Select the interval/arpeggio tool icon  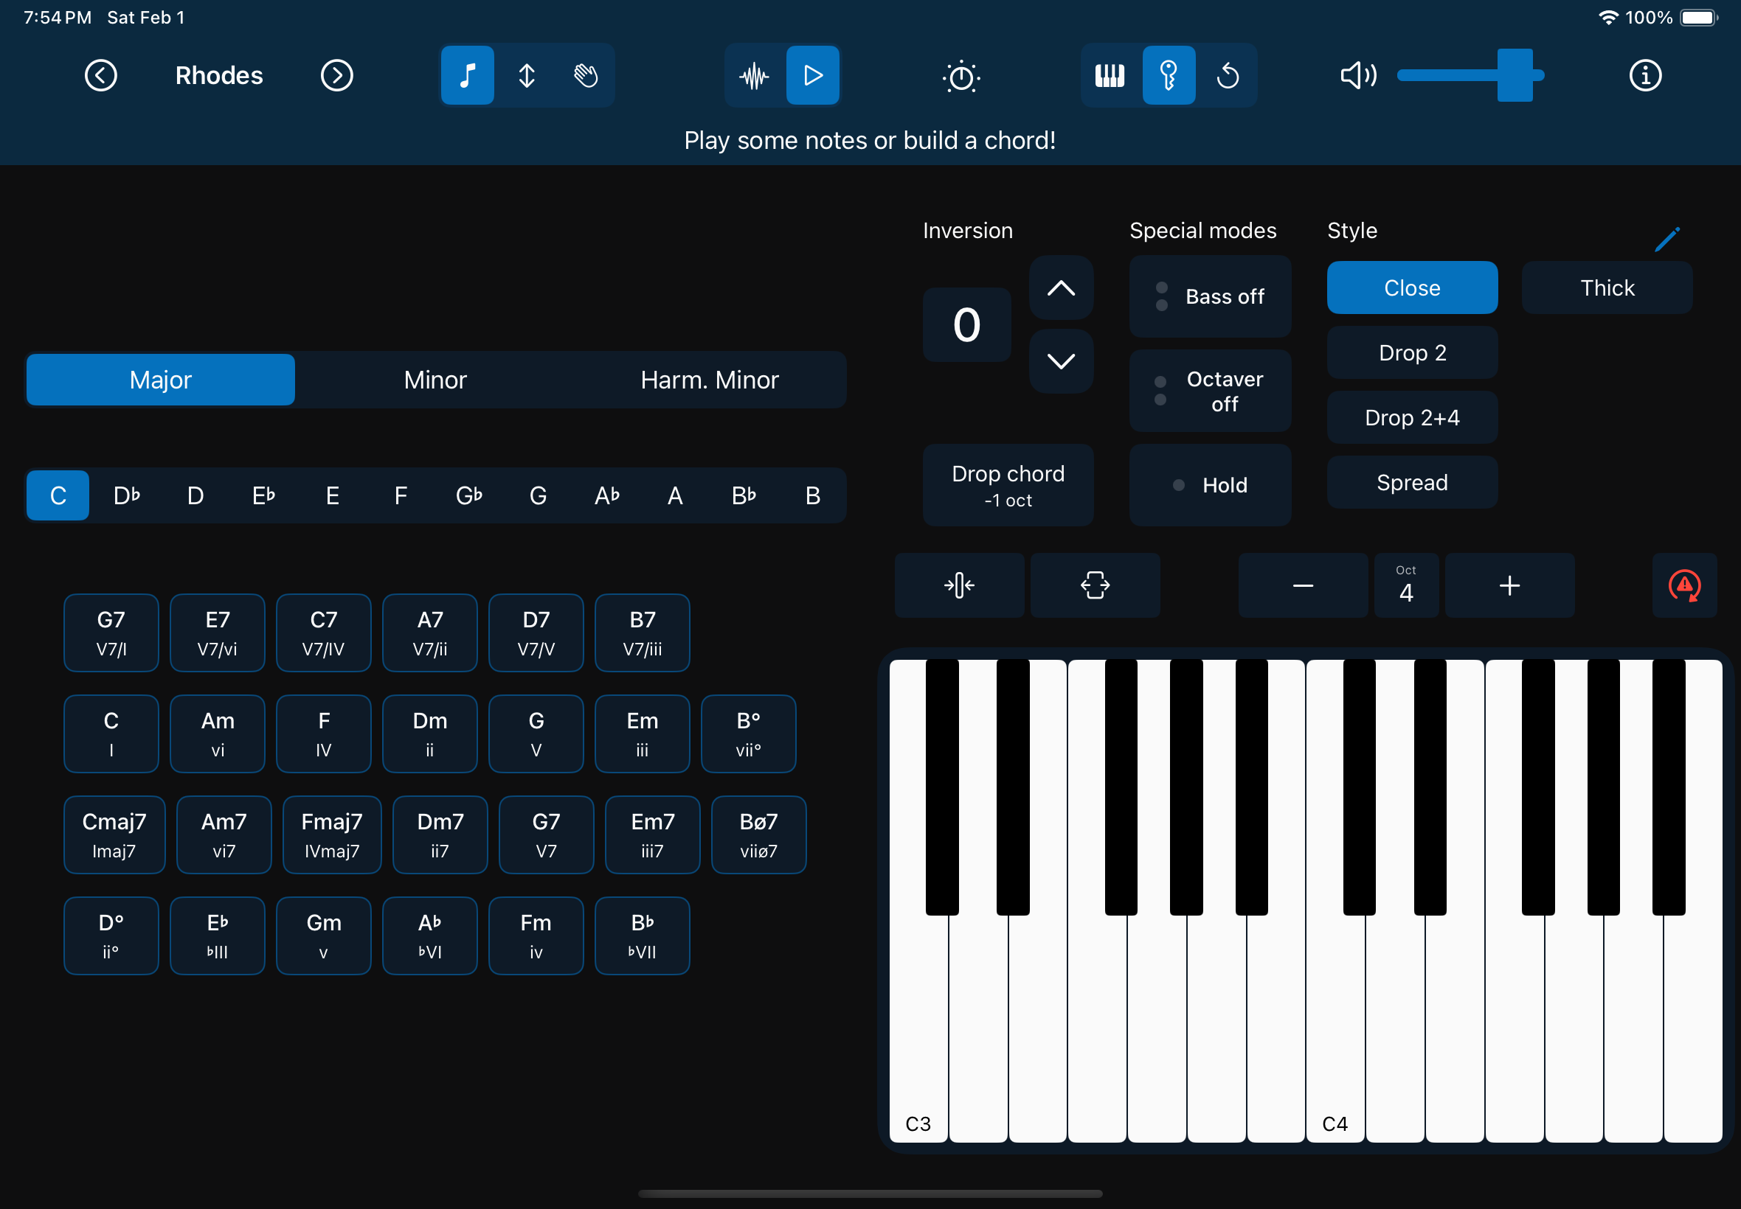(x=525, y=75)
